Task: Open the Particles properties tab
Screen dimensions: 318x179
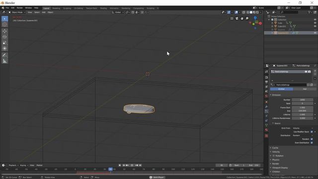Action: [x=266, y=111]
